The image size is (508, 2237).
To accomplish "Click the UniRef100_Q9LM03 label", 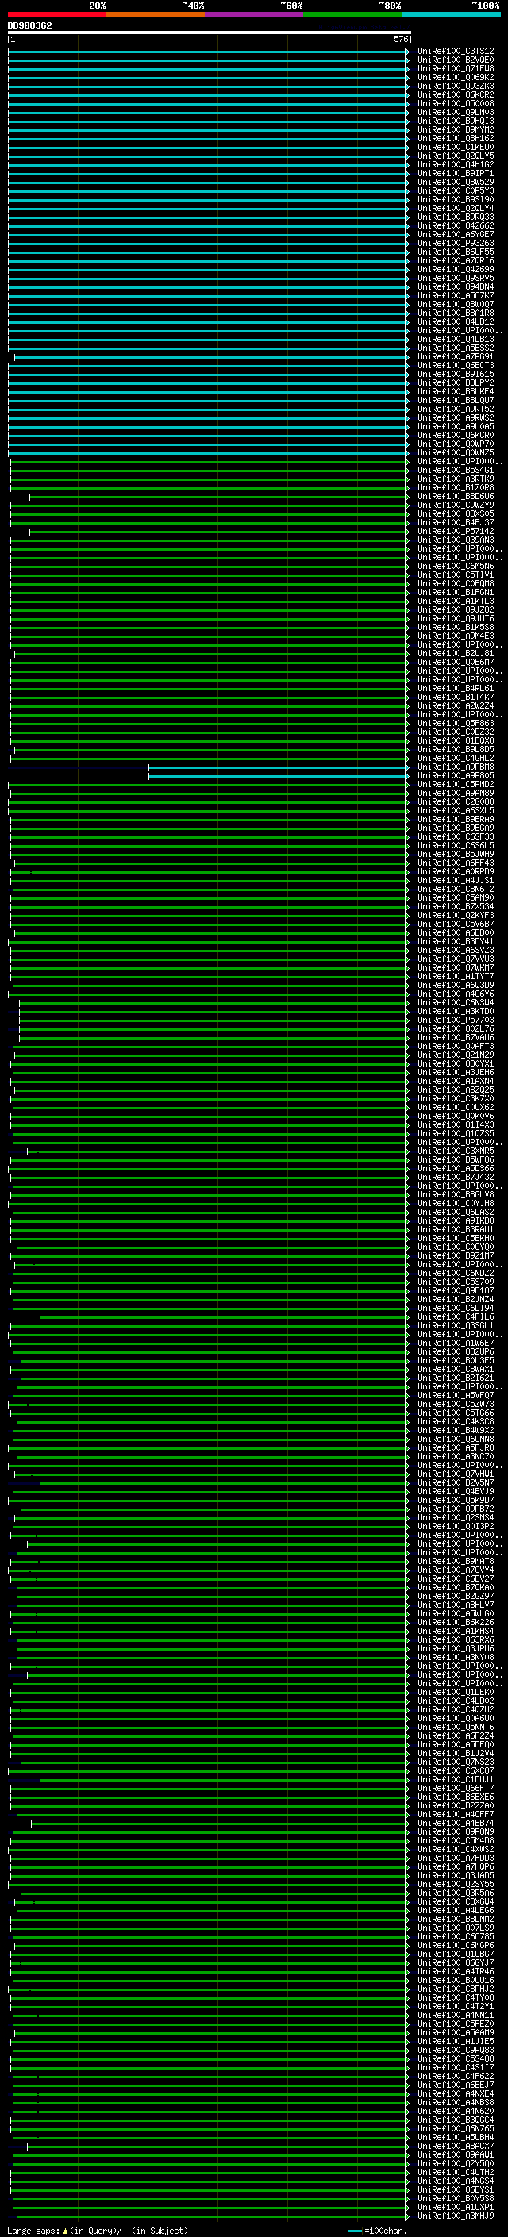I will click(455, 112).
